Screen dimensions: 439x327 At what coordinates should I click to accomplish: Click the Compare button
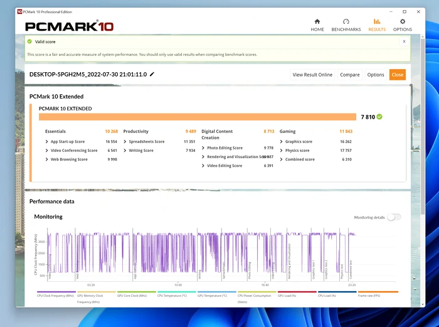[x=349, y=75]
